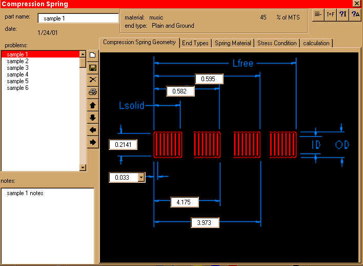Click the right arrow icon in the toolbar
363x266 pixels.
tap(93, 142)
